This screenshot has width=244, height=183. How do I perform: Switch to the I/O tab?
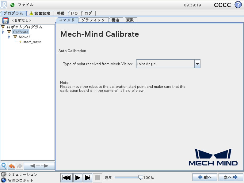click(x=74, y=13)
